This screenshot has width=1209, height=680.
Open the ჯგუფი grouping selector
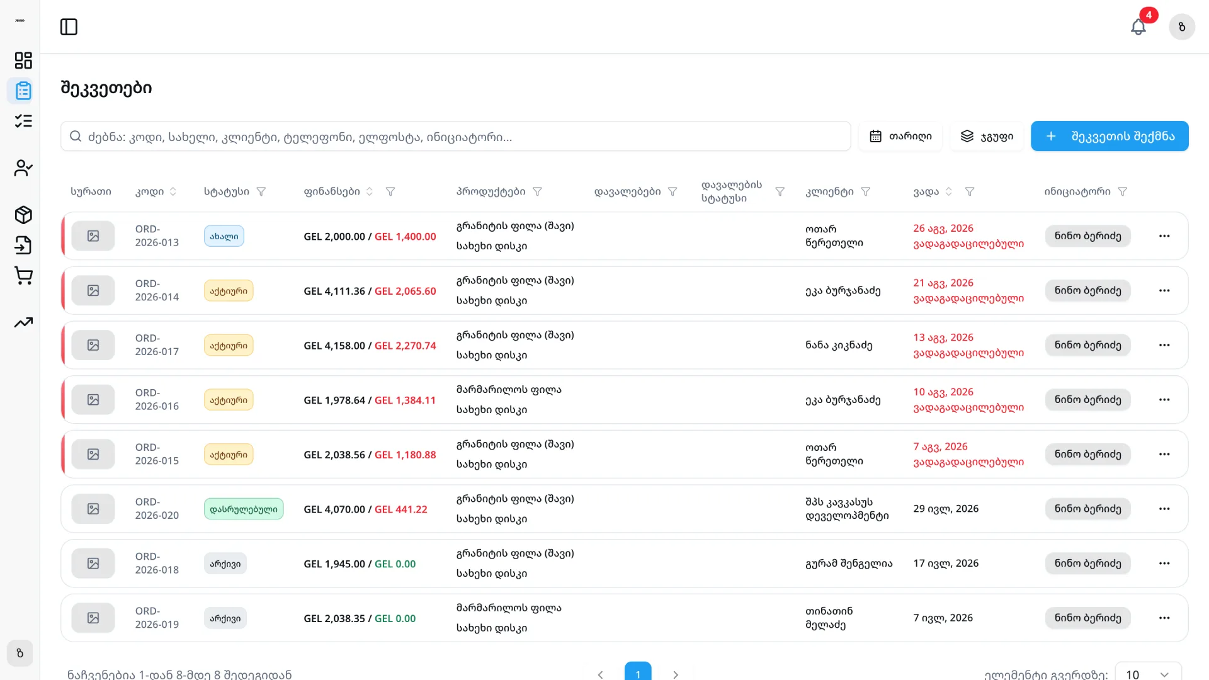pos(987,136)
